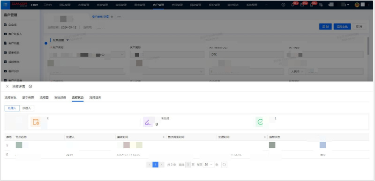
Task: Select the 处理人 toggle option
Action: 12,108
